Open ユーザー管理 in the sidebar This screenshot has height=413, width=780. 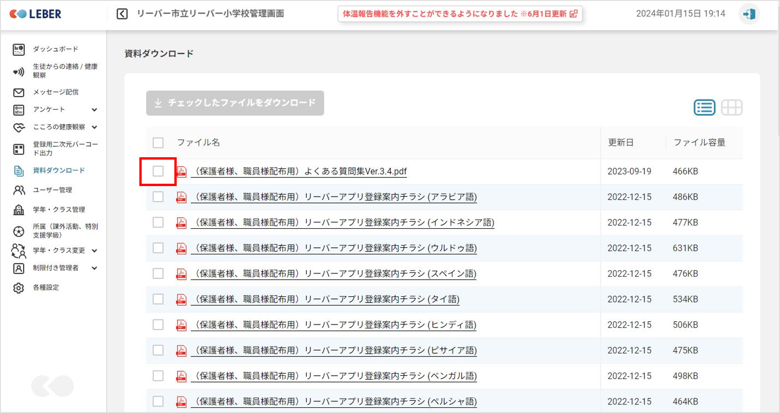click(52, 190)
